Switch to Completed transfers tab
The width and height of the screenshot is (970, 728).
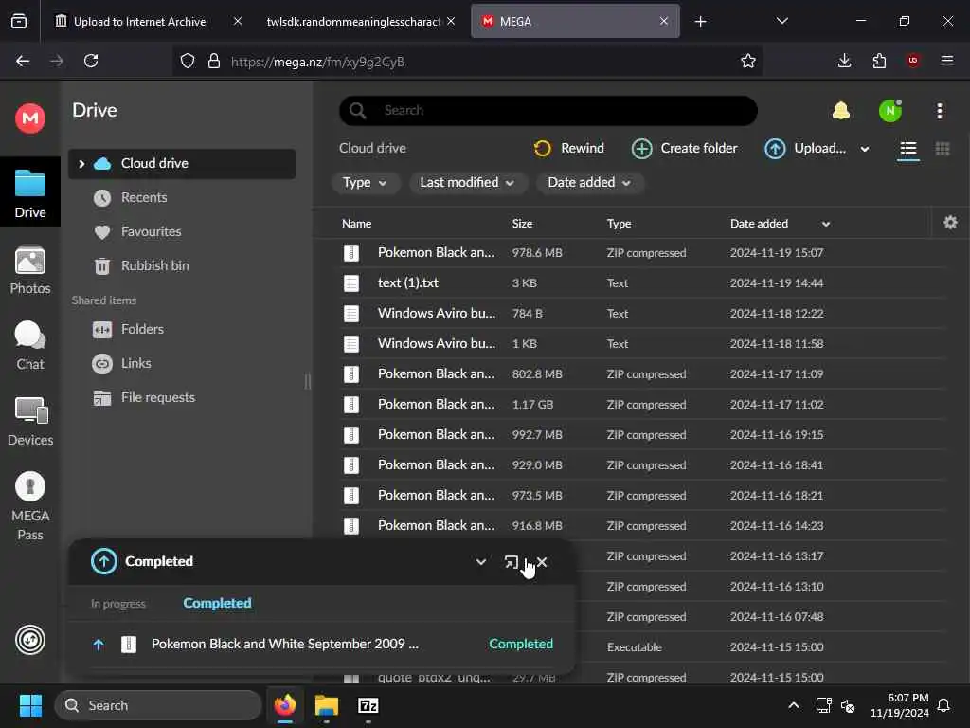coord(217,603)
